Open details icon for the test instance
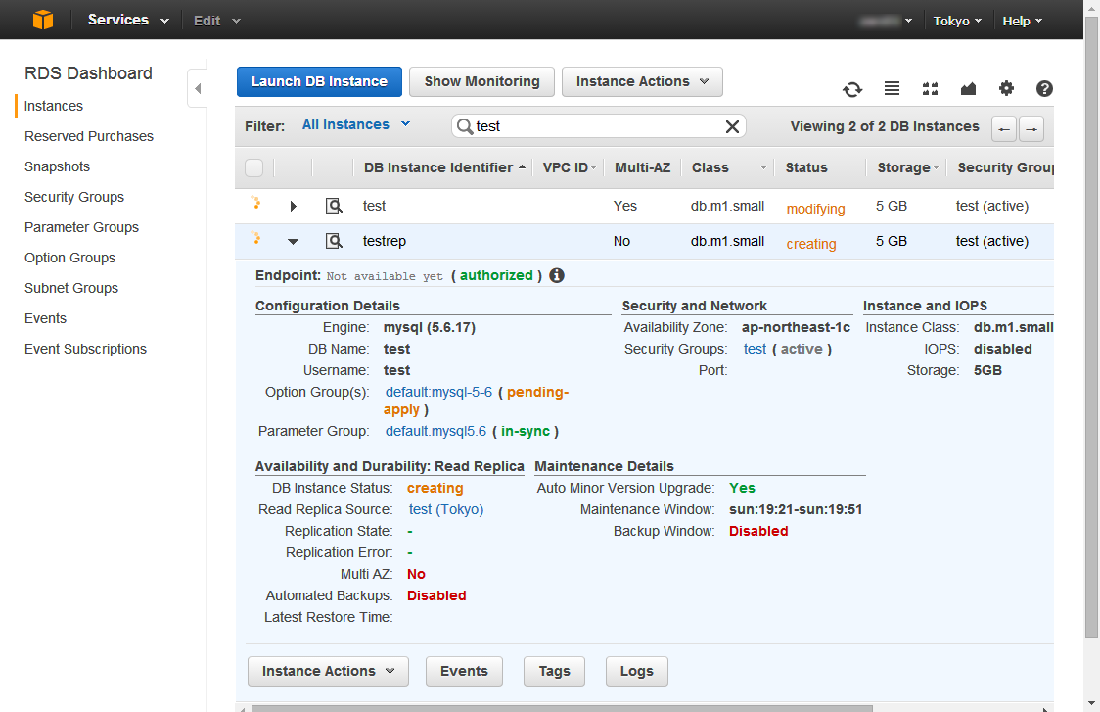1100x712 pixels. tap(334, 206)
